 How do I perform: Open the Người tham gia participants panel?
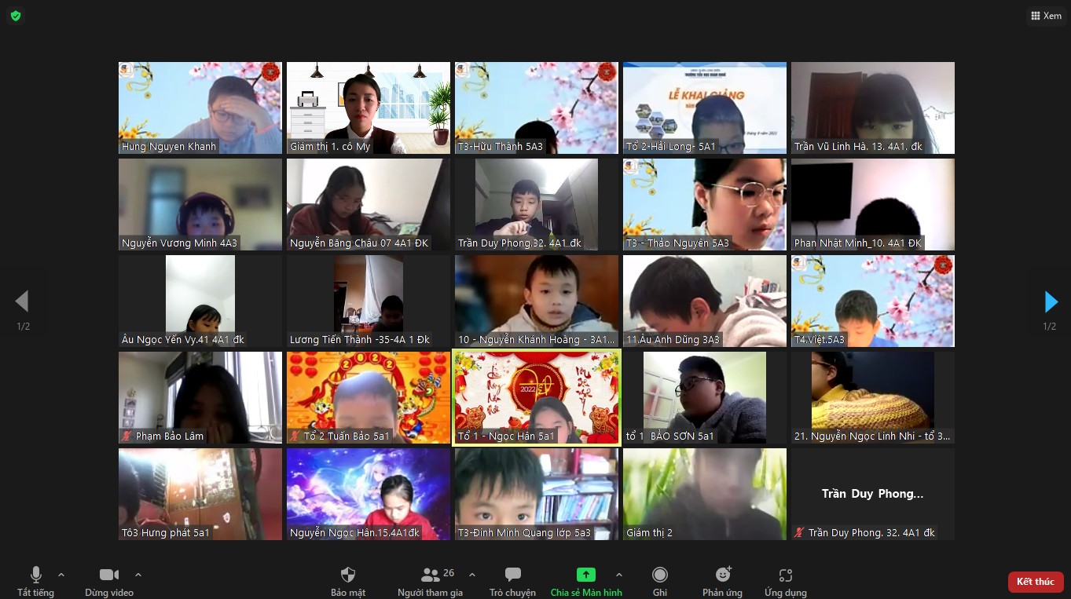click(431, 575)
